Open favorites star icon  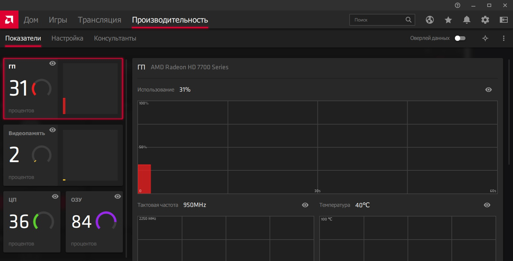coord(448,20)
